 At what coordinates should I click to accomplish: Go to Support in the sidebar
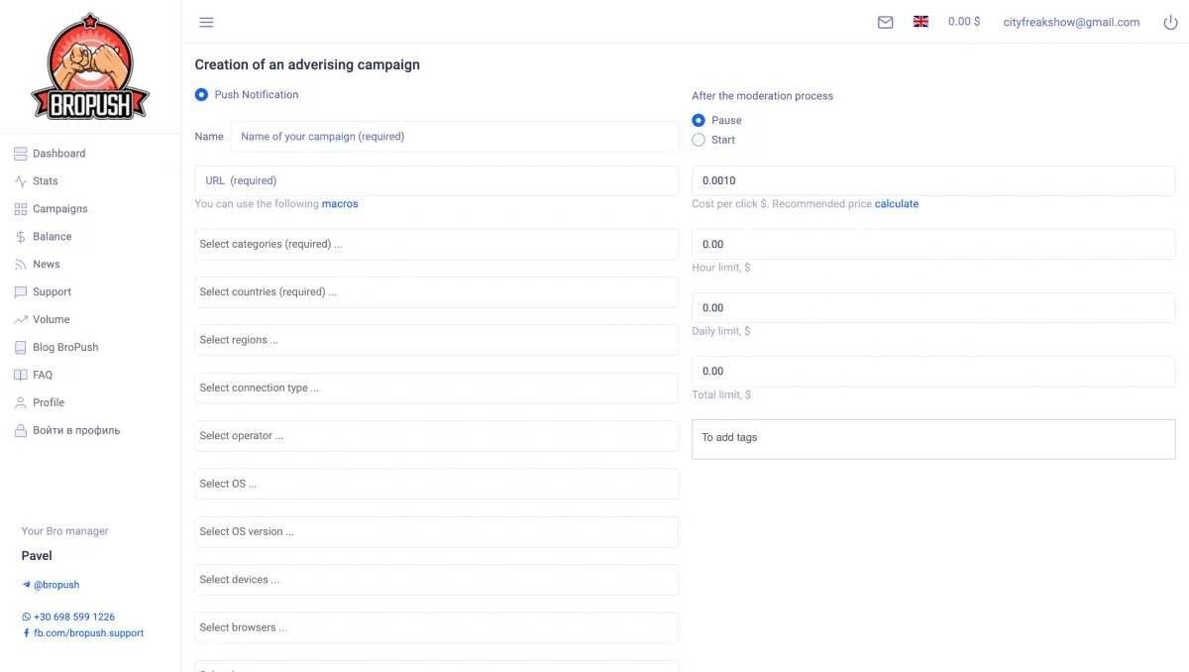[x=52, y=292]
